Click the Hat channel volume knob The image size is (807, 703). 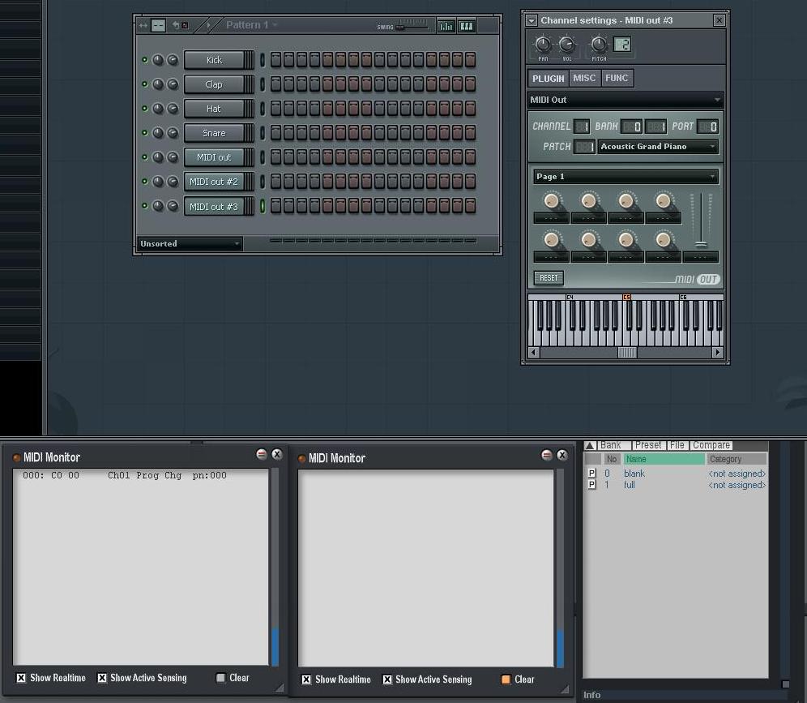[173, 108]
